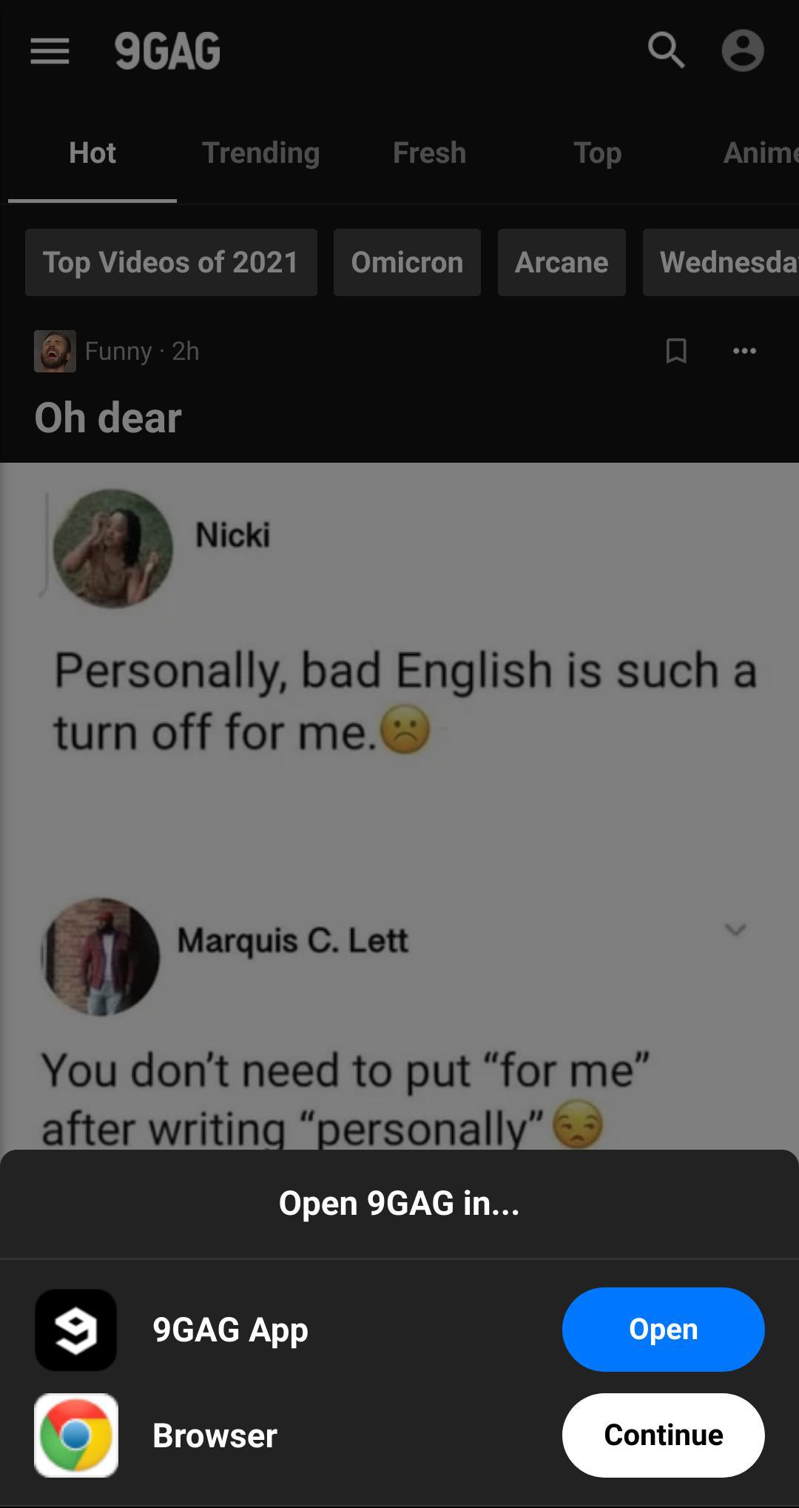Open the hamburger navigation menu
Screen dimensions: 799x1508
point(50,51)
